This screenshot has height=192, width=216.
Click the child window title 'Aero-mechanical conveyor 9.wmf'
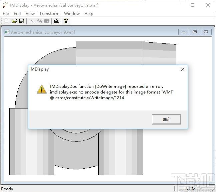(43, 32)
